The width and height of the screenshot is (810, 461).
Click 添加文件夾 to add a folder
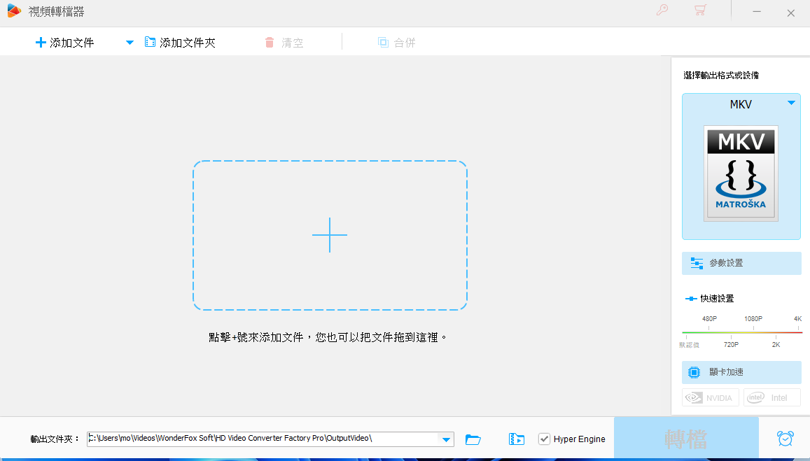point(180,43)
